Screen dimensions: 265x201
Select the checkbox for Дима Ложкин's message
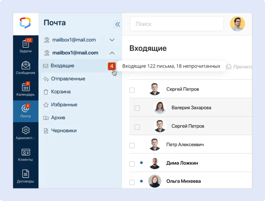pyautogui.click(x=132, y=163)
